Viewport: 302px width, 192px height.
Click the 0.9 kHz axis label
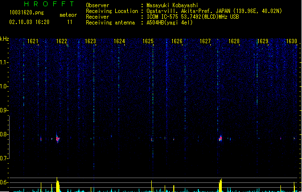4,110
